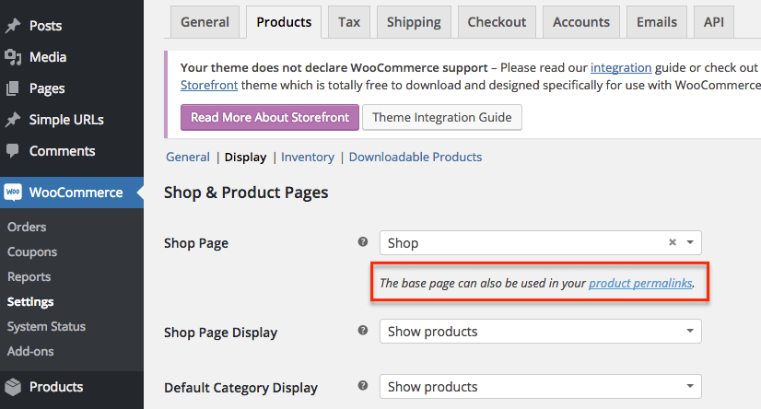Select the Display sub-section
Viewport: 761px width, 409px height.
tap(246, 157)
